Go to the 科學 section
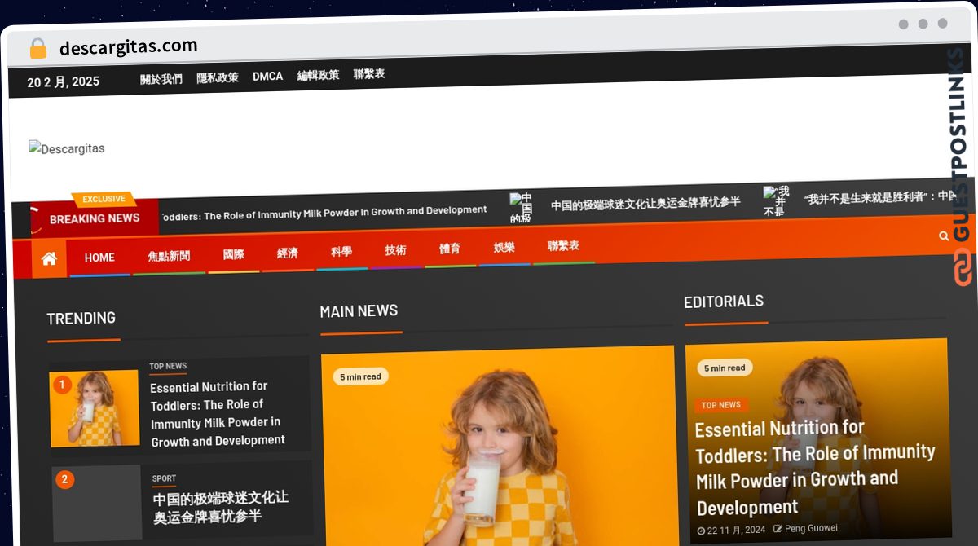 click(341, 252)
